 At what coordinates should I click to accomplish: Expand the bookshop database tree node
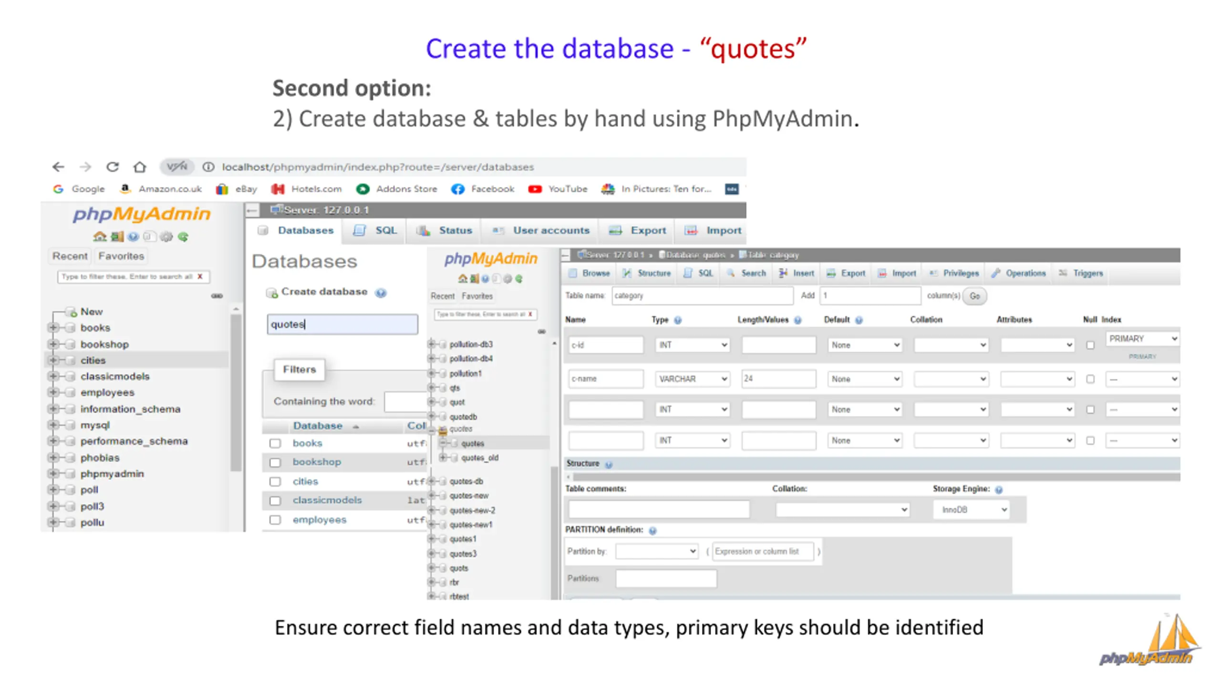53,344
